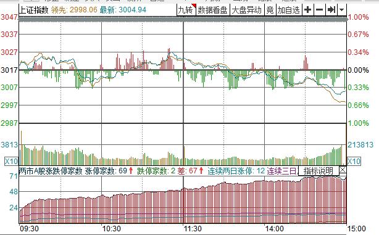Click the 11:30 time axis label
The height and width of the screenshot is (235, 379).
pos(193,228)
